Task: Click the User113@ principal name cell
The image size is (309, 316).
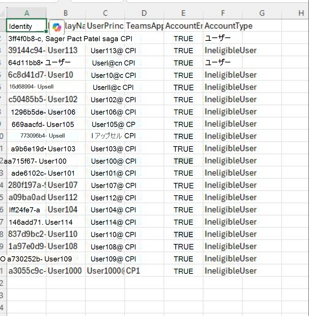Action: click(x=105, y=51)
